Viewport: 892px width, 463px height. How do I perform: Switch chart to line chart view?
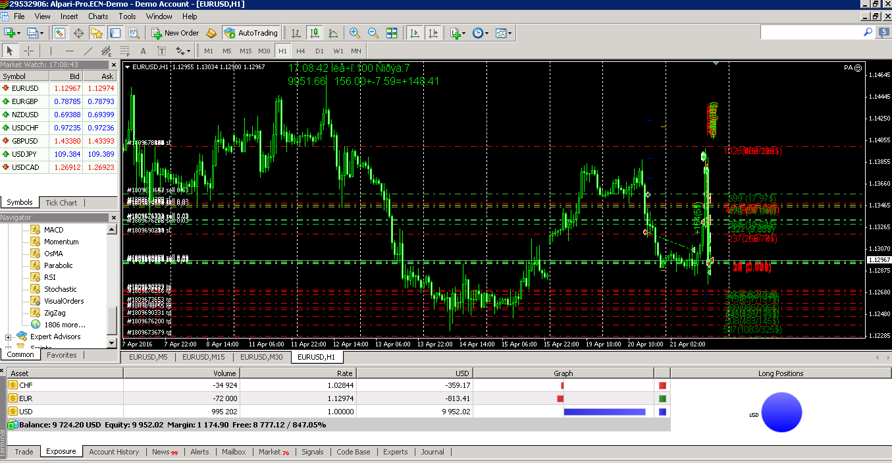click(333, 33)
